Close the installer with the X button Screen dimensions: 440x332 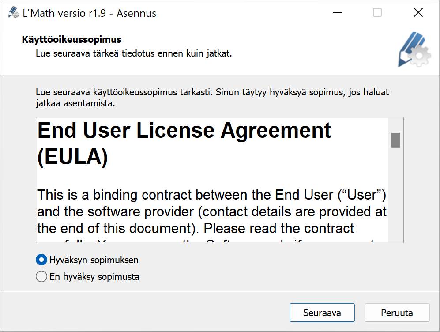click(x=418, y=12)
